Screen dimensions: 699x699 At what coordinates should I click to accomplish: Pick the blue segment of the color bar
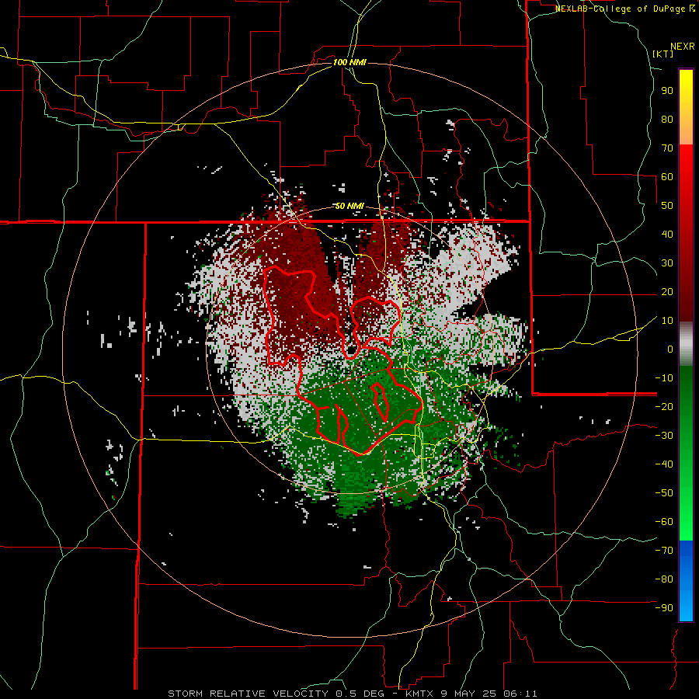click(686, 579)
